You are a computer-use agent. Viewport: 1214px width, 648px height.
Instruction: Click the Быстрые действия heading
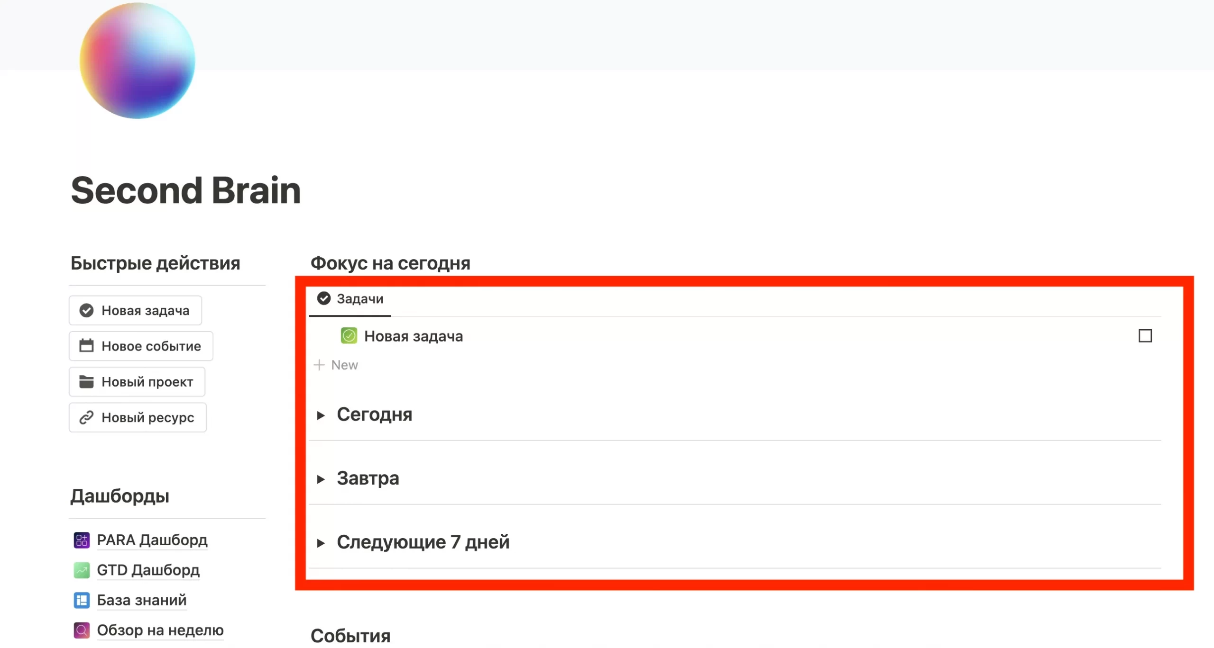(156, 263)
